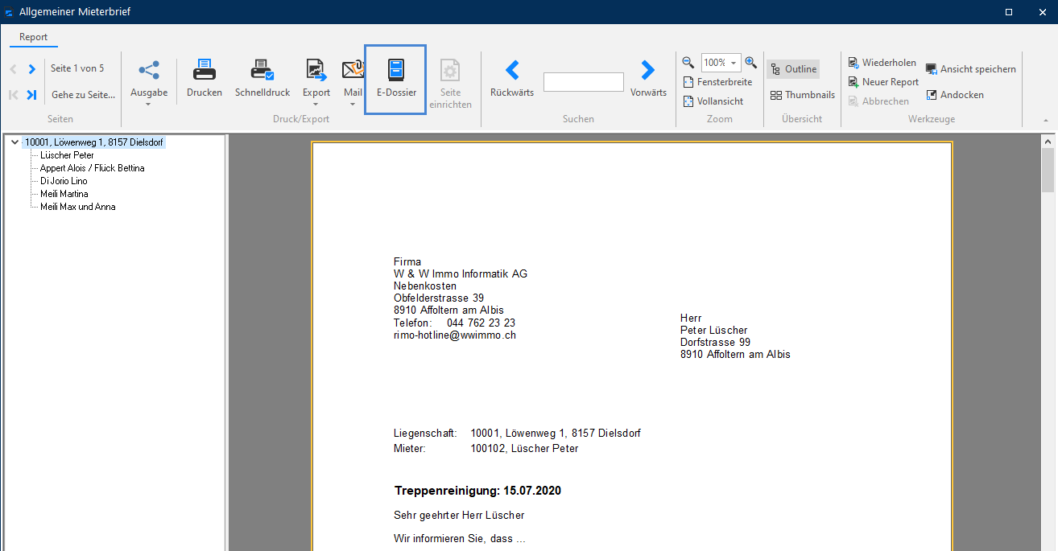Click the Dorfstrasse 99 address line
1058x551 pixels.
click(715, 342)
